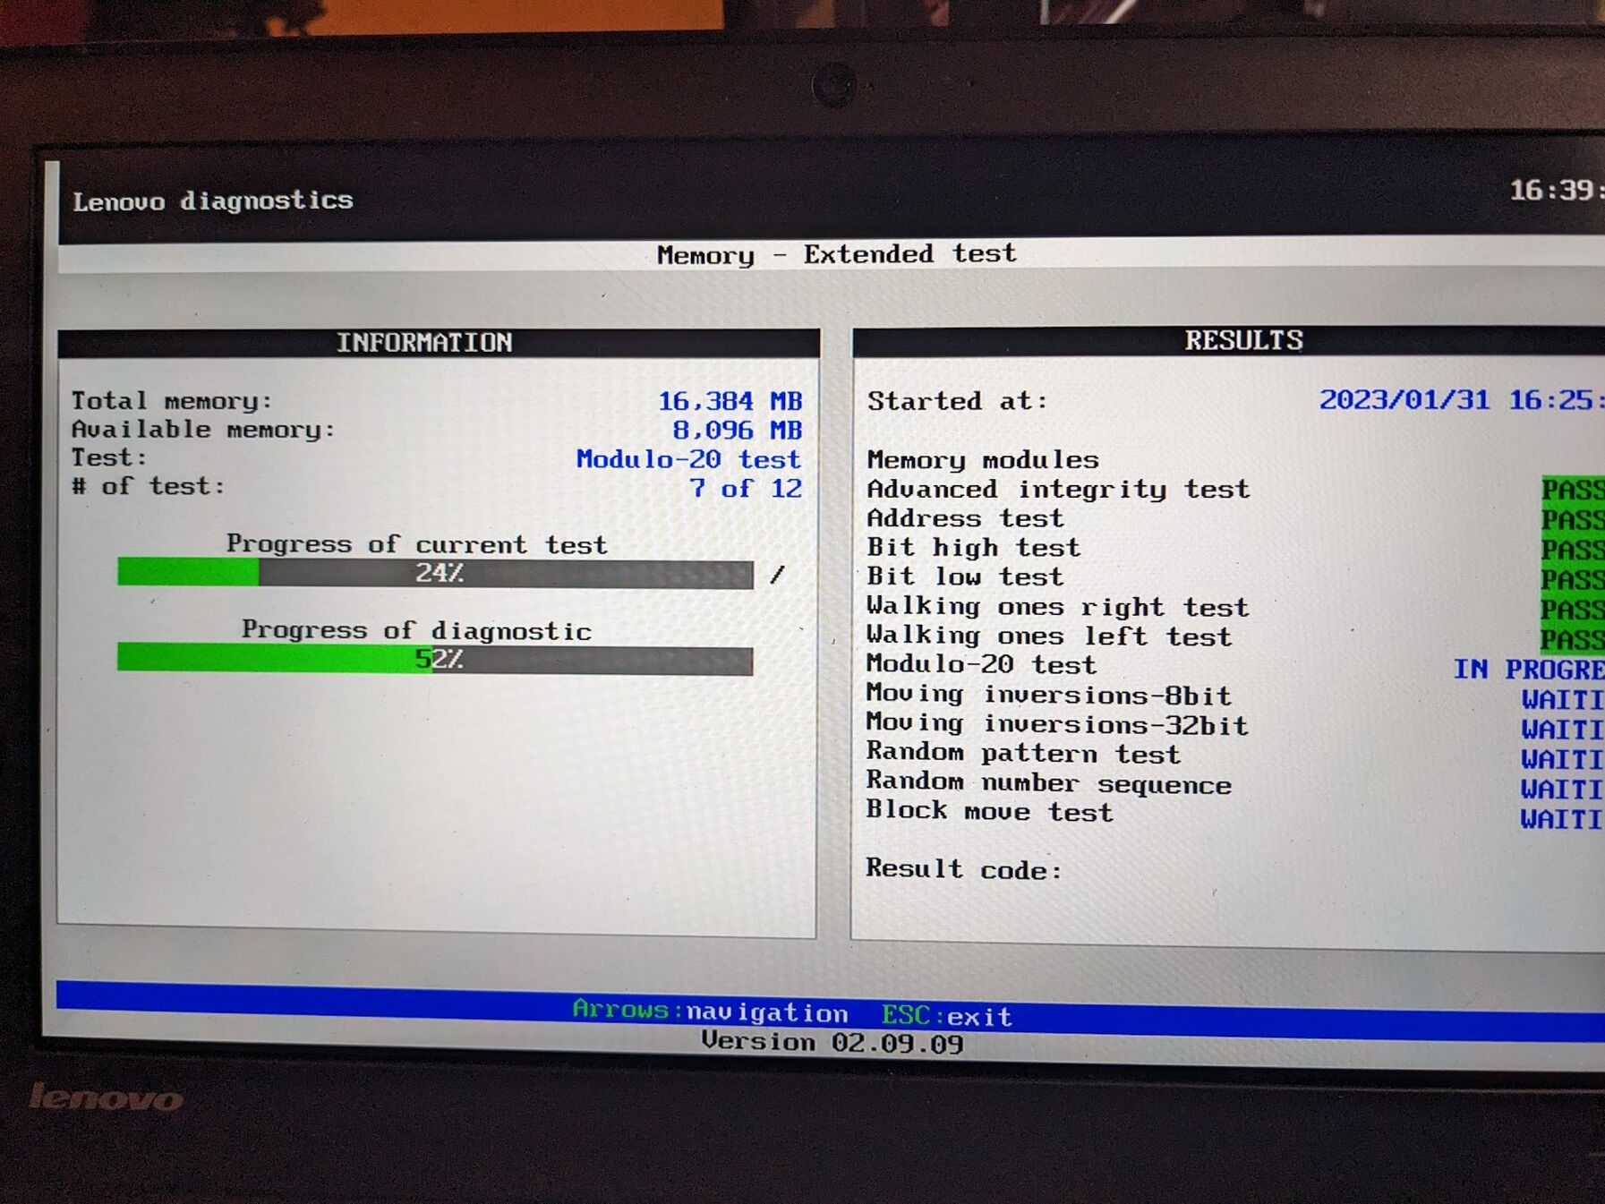Click the '7 of 12' value
Screen dimensions: 1605x1204
pos(746,488)
